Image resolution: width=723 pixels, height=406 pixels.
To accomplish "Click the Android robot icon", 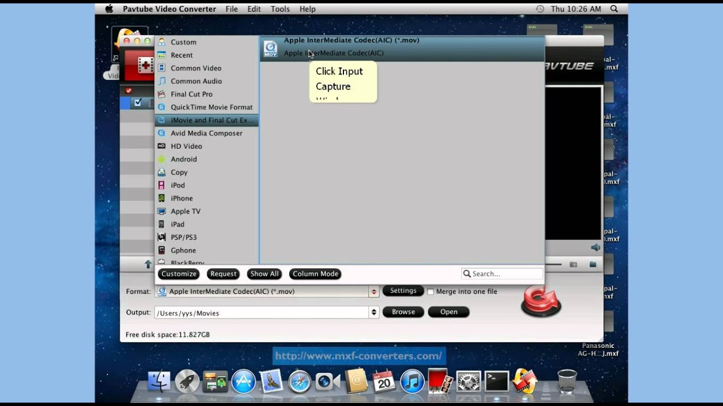I will click(162, 159).
